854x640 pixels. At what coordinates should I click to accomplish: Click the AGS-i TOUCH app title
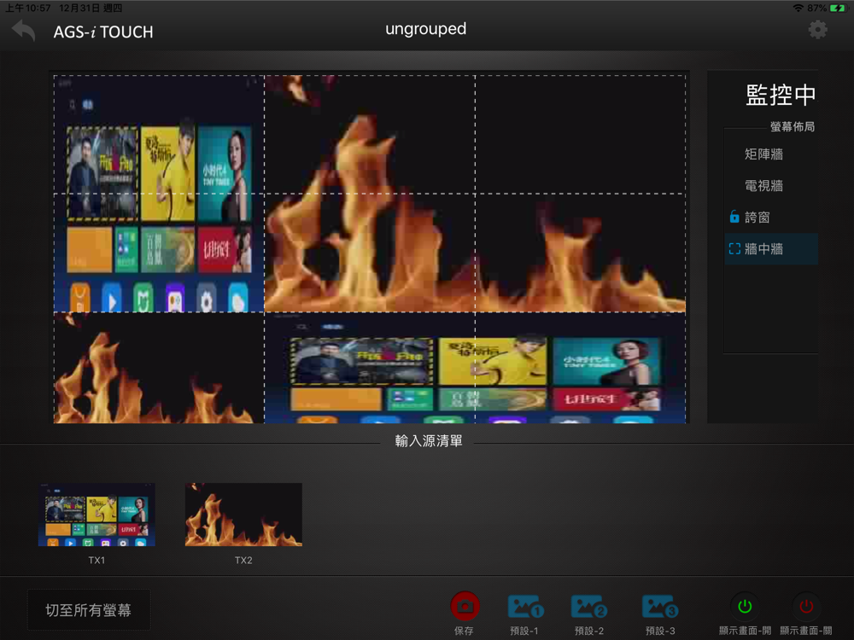pos(103,32)
